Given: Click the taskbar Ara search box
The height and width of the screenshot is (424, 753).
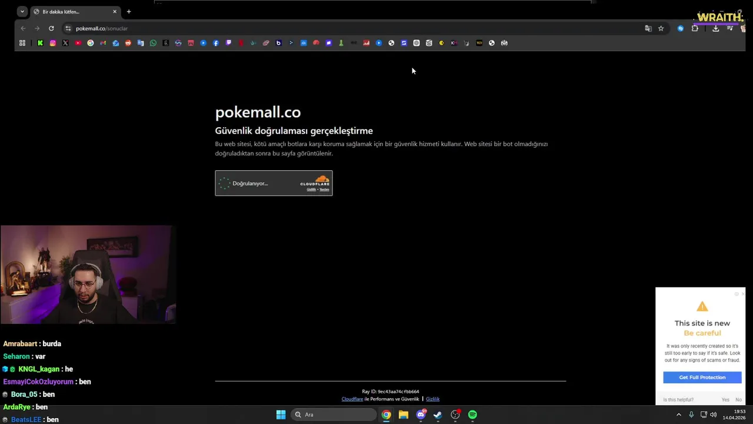Looking at the screenshot, I should click(x=333, y=415).
